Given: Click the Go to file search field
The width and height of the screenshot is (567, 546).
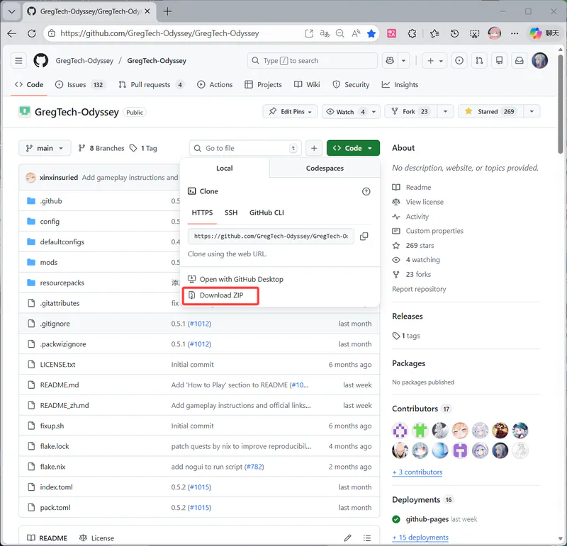Looking at the screenshot, I should (x=245, y=148).
